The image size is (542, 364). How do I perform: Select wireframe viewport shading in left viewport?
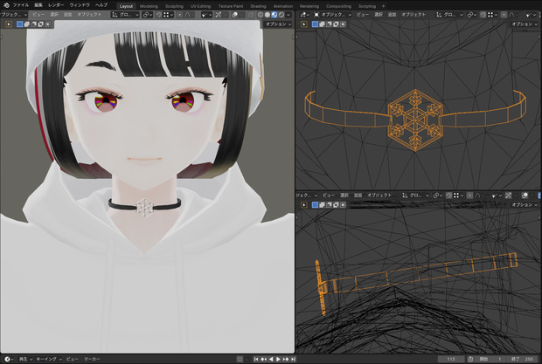(261, 15)
